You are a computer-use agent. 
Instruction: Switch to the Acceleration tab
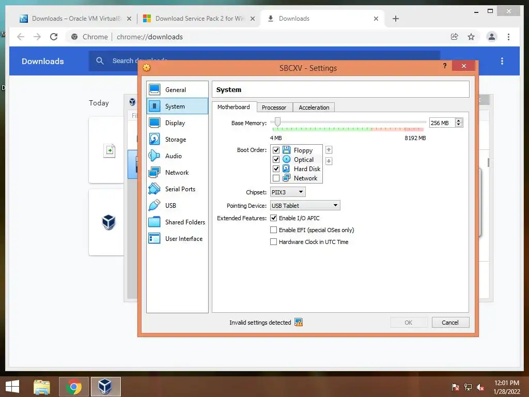click(314, 108)
